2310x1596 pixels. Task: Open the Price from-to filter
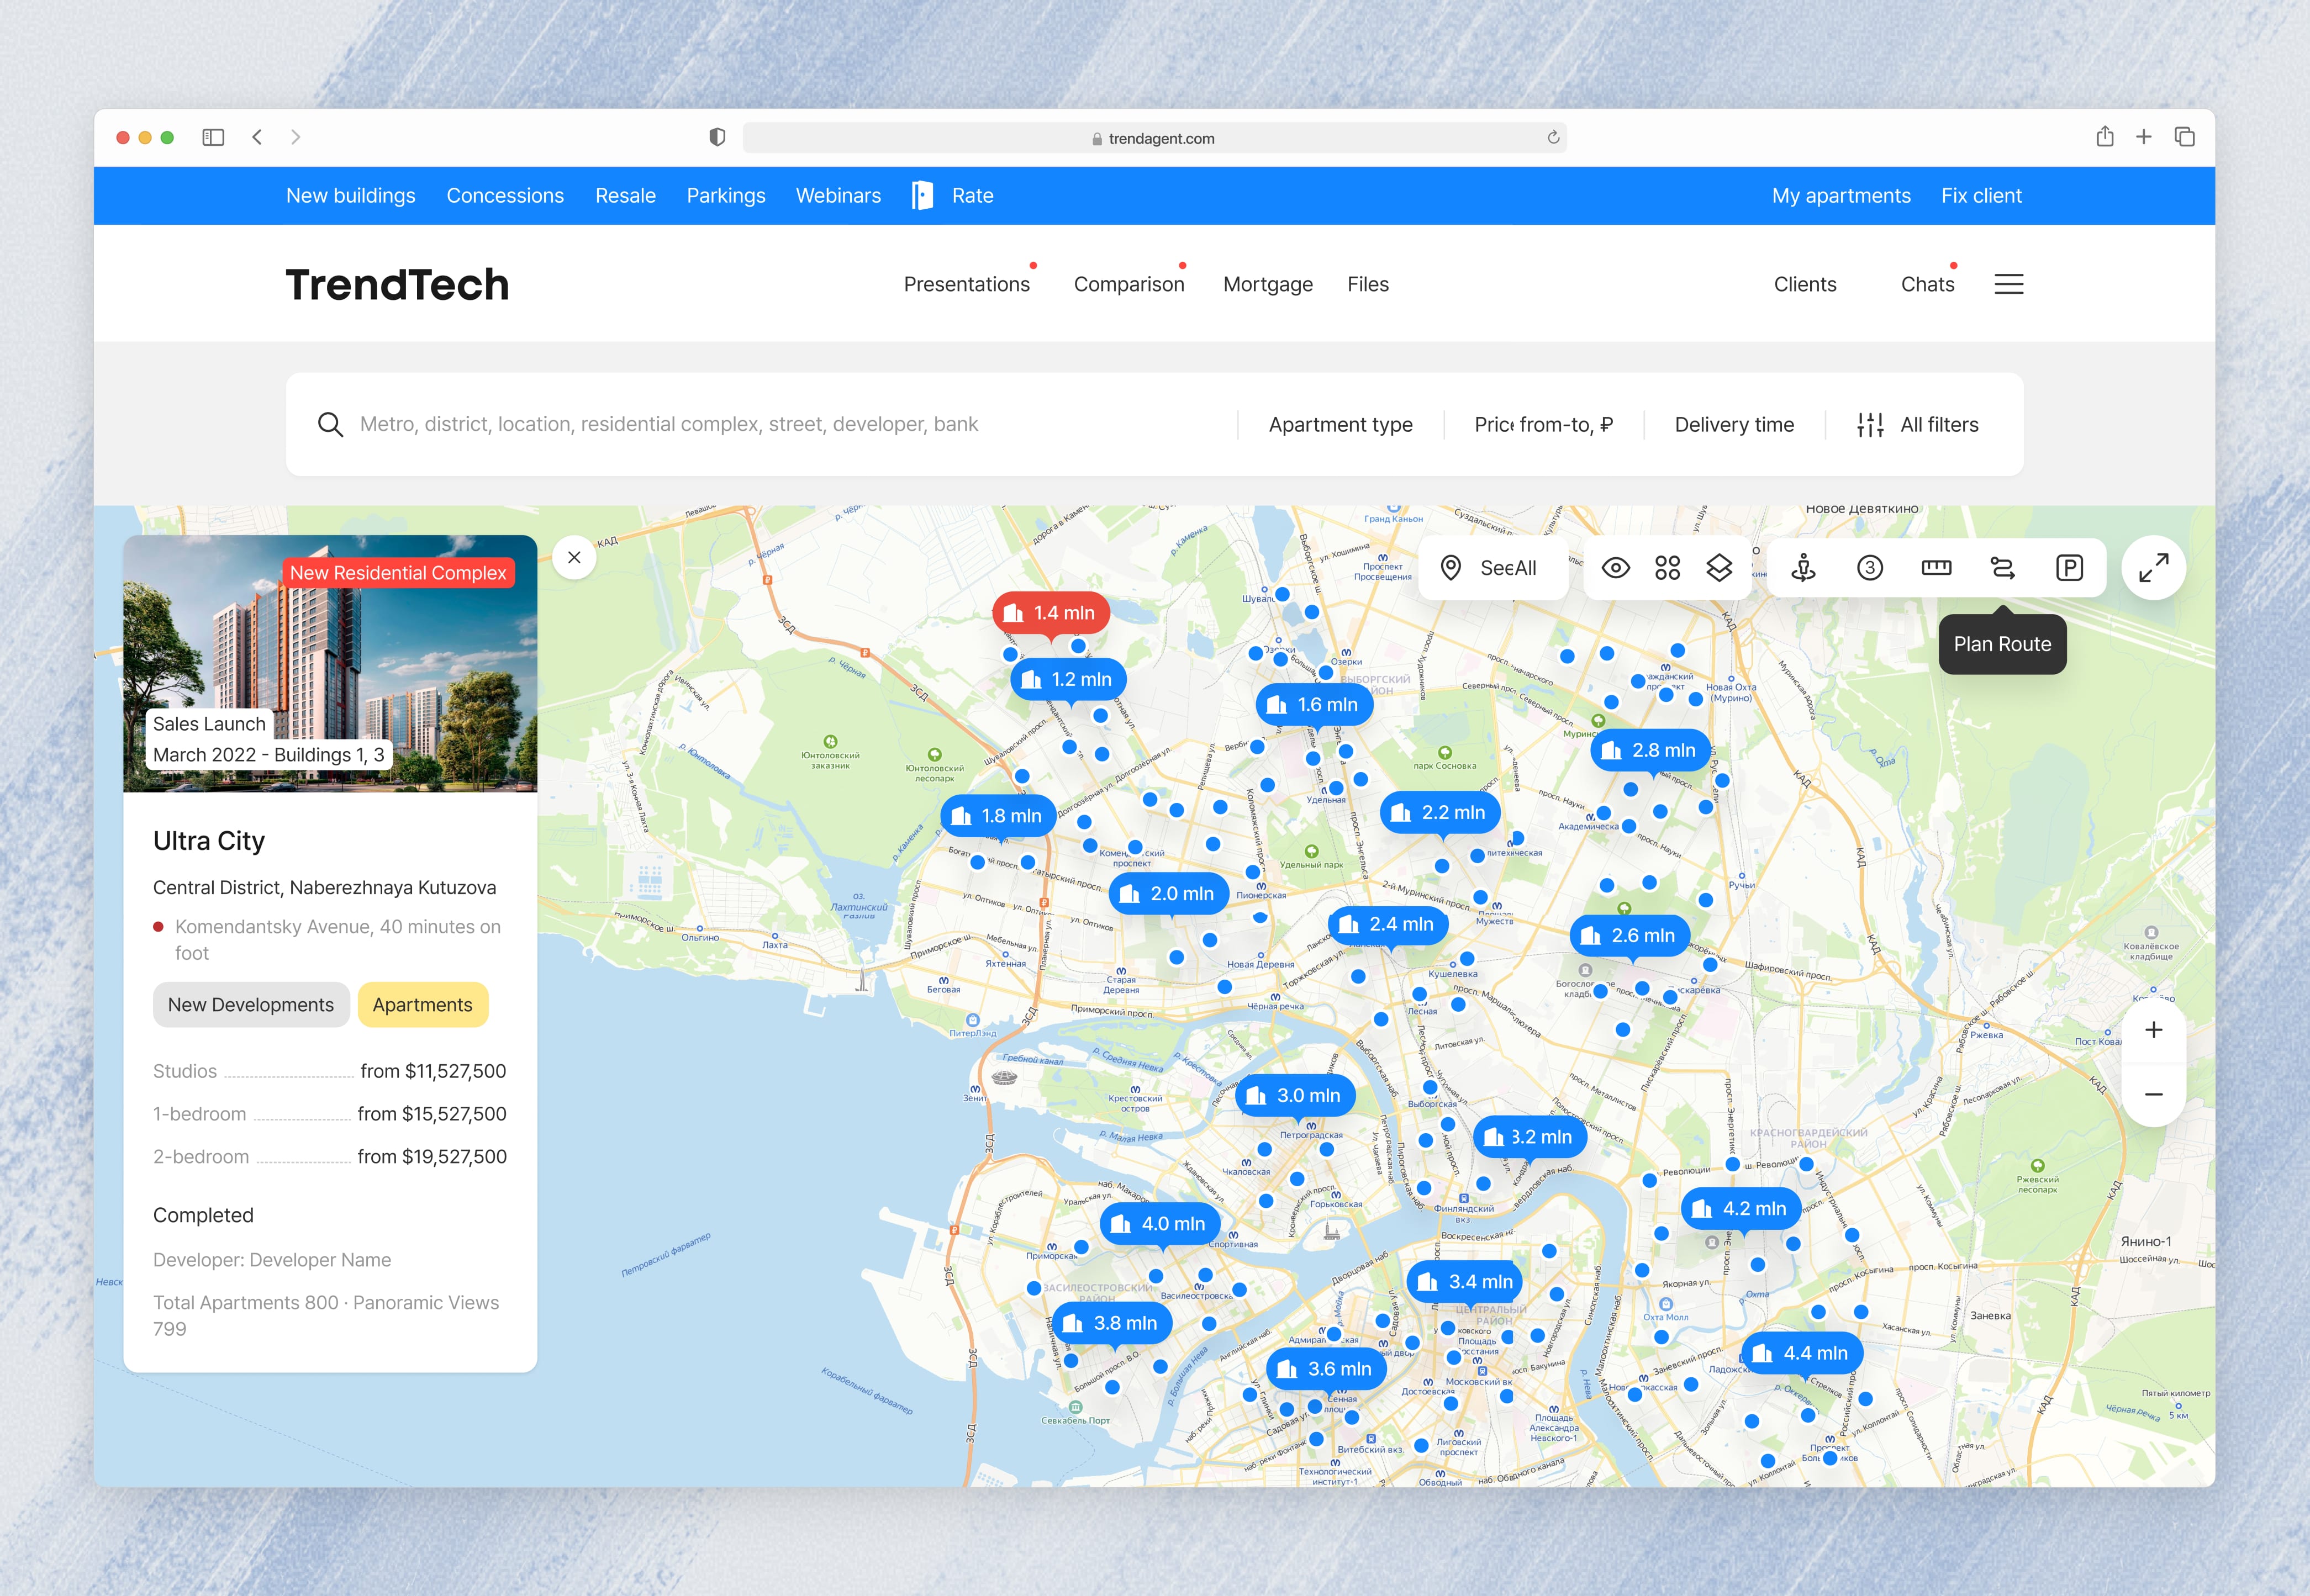[1543, 424]
